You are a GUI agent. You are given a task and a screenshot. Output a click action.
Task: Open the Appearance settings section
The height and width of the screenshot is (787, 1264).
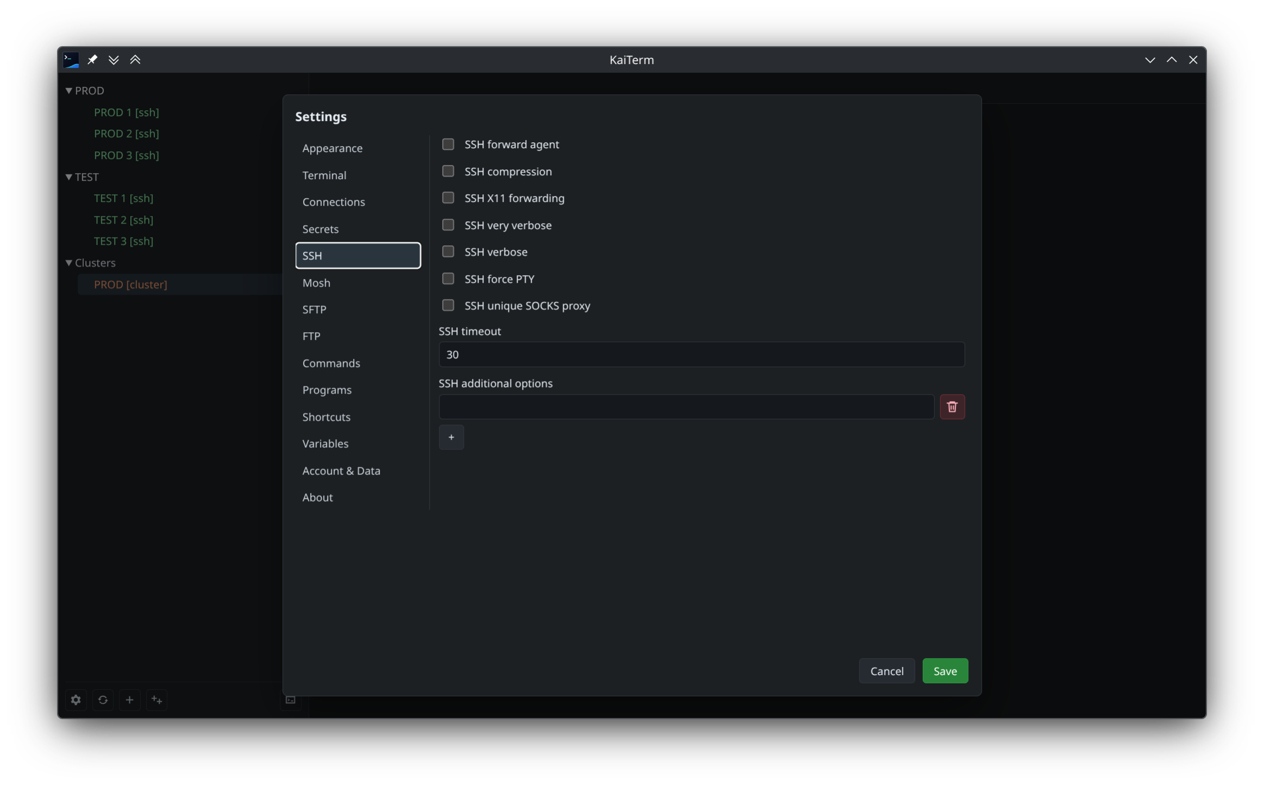pos(358,148)
